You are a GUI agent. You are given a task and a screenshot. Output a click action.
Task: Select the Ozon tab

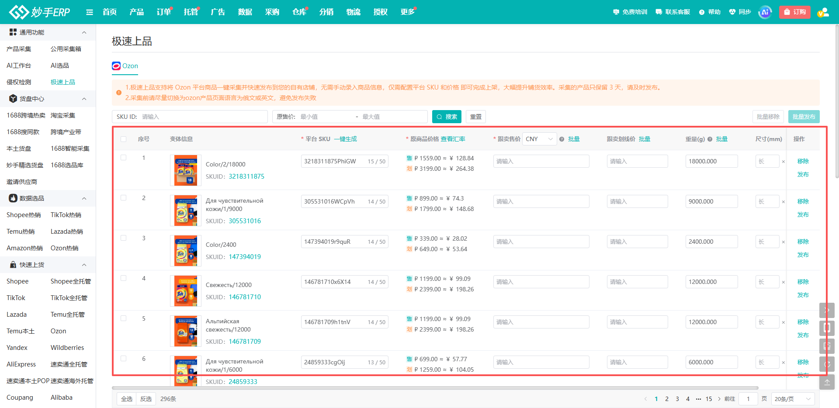pyautogui.click(x=125, y=66)
